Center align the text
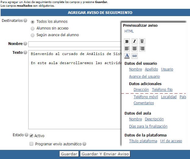Image resolution: width=190 pixels, height=159 pixels. [135, 49]
